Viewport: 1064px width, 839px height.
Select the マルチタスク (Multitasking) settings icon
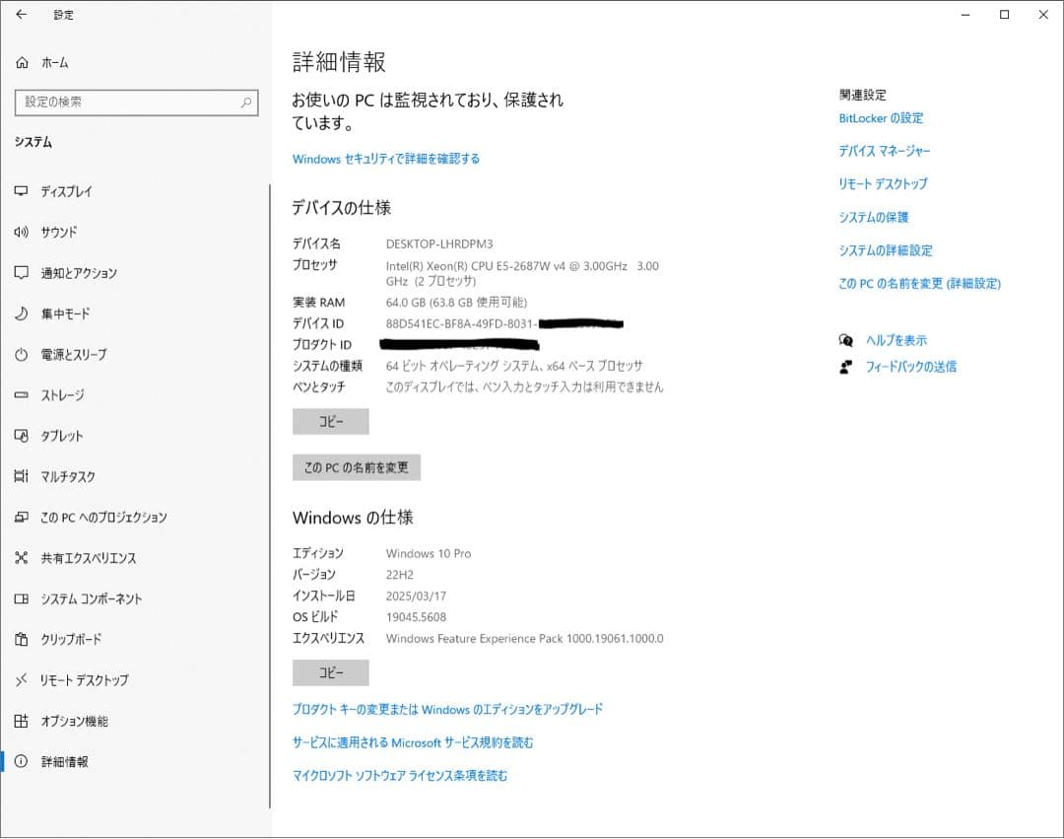pyautogui.click(x=23, y=476)
